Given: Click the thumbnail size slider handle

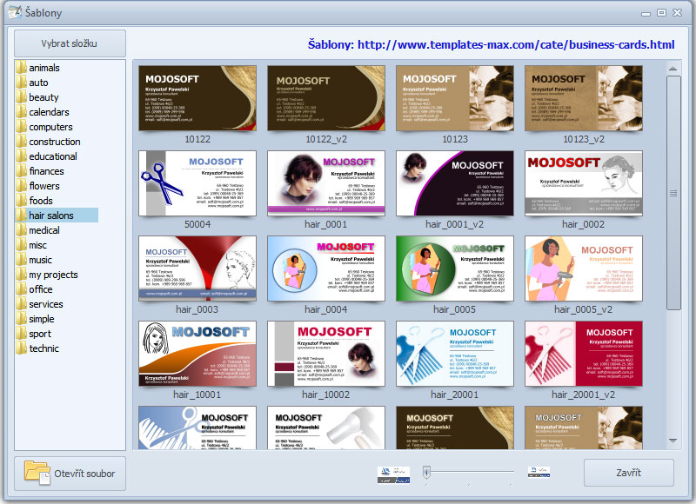Looking at the screenshot, I should point(426,473).
